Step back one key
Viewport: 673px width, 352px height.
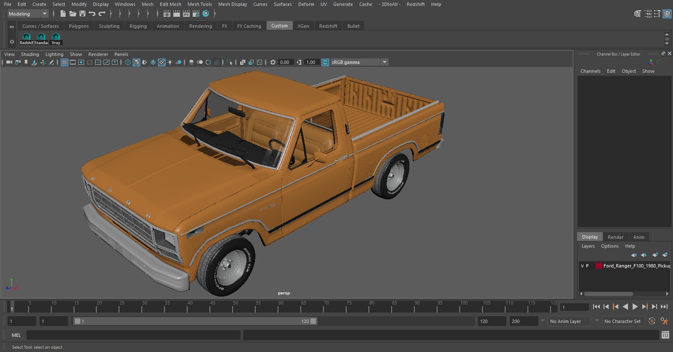coord(616,307)
